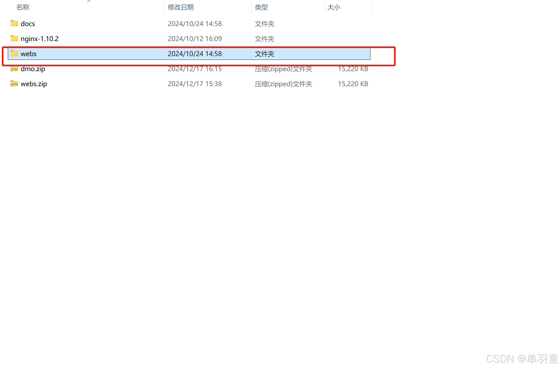Click the nginx-1.10.2 folder icon
Image resolution: width=560 pixels, height=368 pixels.
click(x=14, y=38)
